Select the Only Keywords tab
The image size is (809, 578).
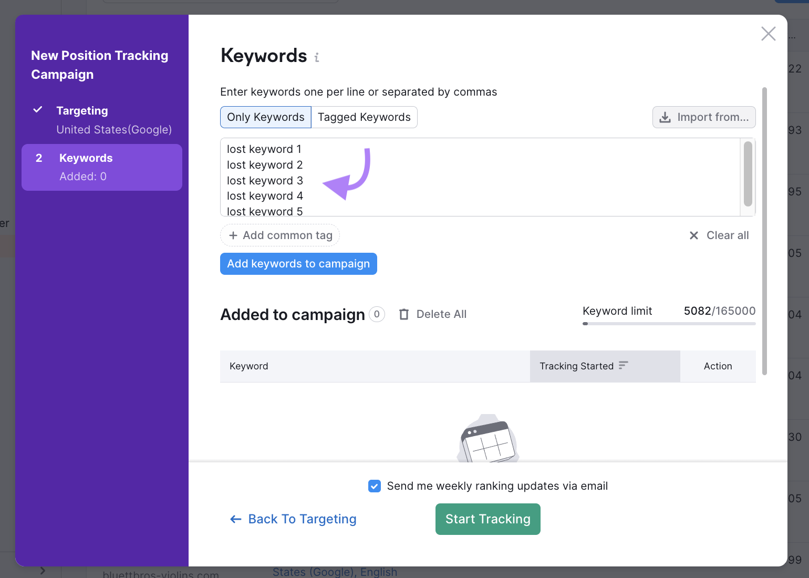[x=266, y=117]
